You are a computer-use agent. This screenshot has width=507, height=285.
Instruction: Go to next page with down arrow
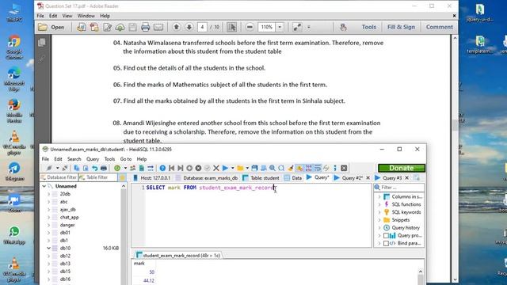189,27
